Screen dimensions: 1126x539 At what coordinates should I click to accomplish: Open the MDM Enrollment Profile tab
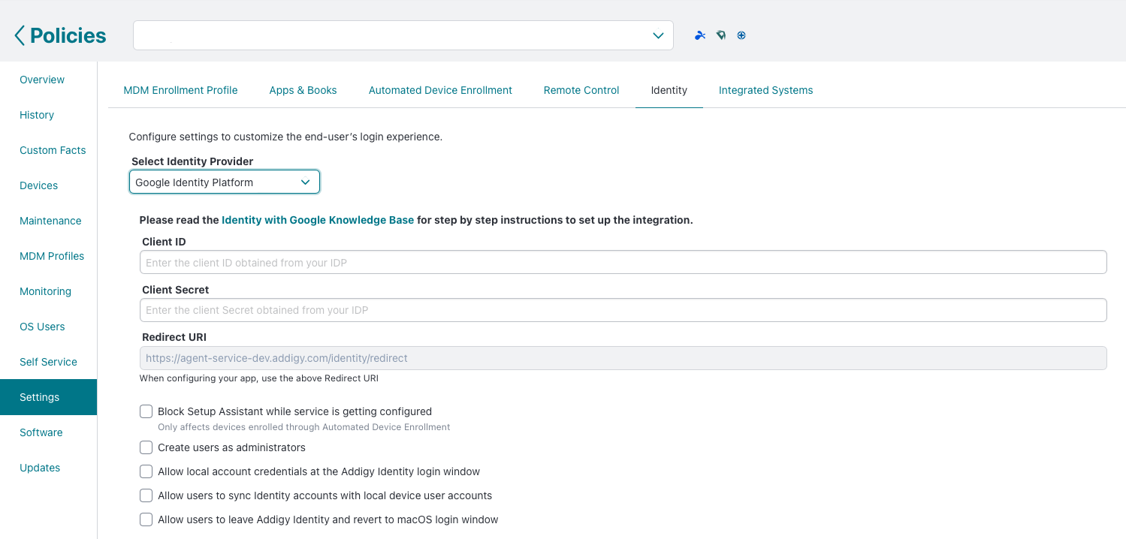click(180, 90)
